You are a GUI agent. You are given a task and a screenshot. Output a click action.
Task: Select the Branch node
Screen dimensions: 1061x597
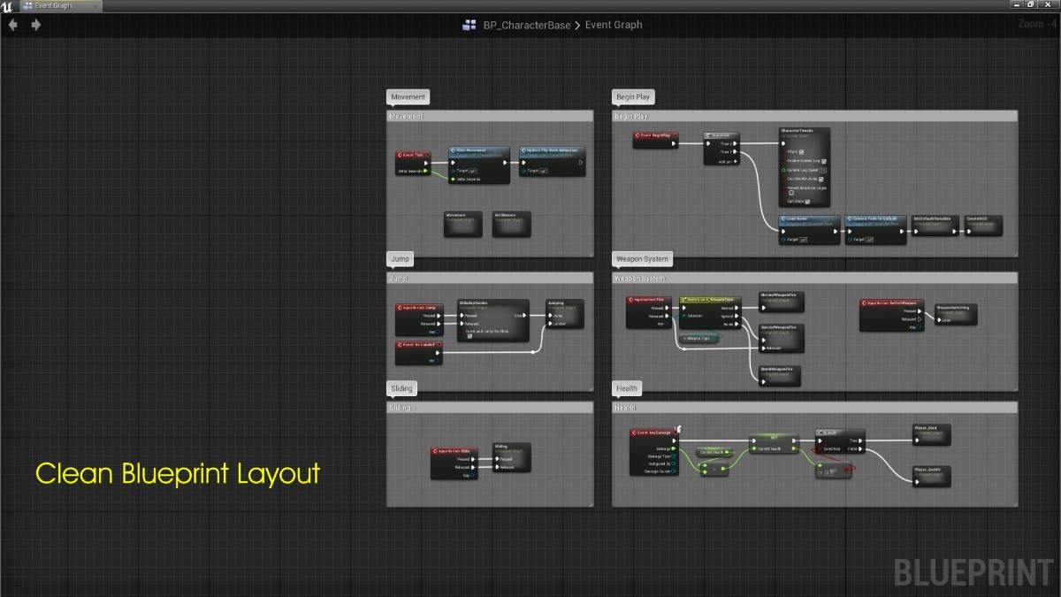pyautogui.click(x=842, y=441)
